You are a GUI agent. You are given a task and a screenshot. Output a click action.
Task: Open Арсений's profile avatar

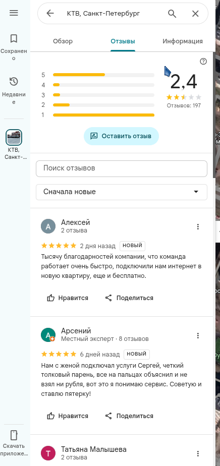[48, 335]
